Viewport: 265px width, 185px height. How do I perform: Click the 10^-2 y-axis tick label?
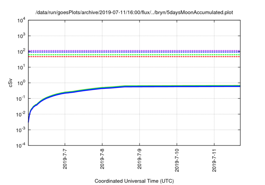pos(21,114)
